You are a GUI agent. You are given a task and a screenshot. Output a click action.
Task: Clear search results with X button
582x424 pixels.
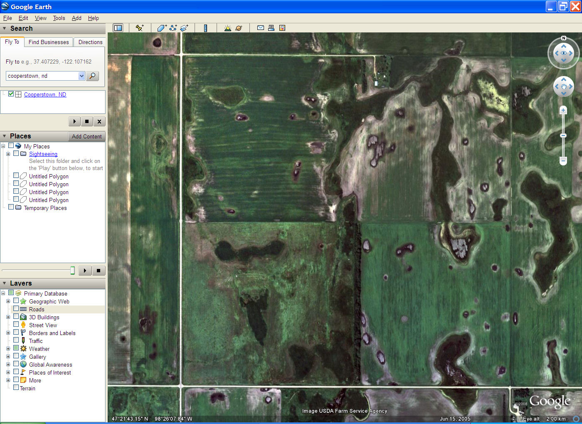coord(99,121)
